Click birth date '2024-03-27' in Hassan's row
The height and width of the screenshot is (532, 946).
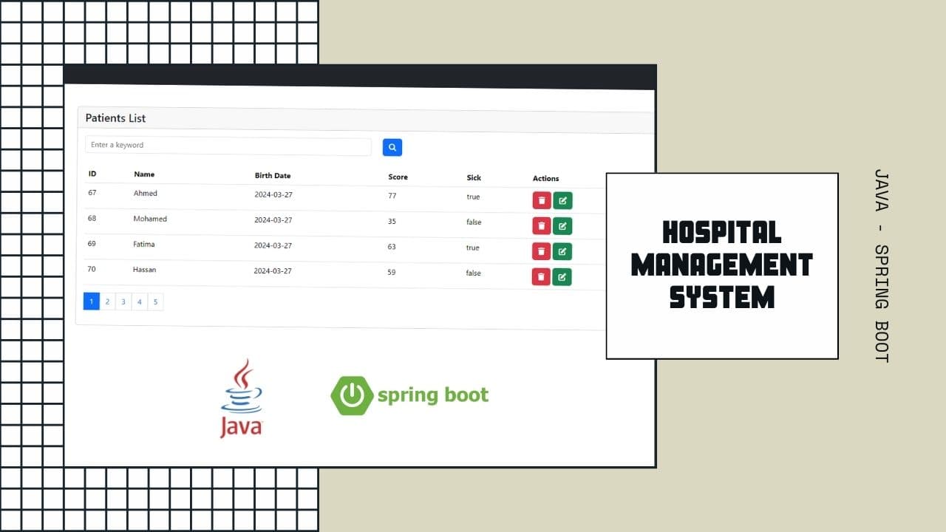[273, 271]
